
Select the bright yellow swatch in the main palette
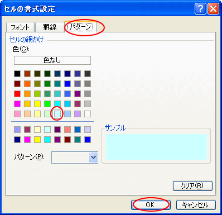[37, 104]
